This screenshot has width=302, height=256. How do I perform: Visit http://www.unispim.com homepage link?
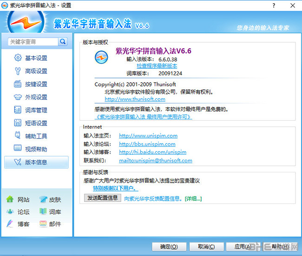coord(148,136)
